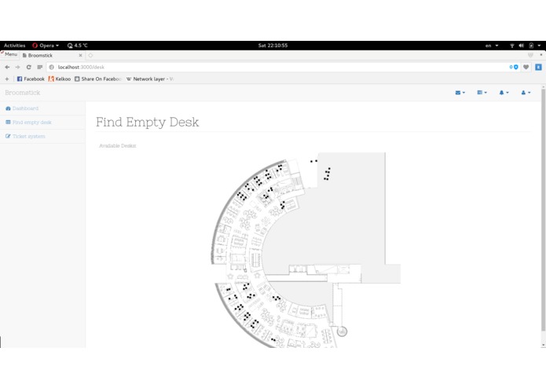Click the blue extension icon beside heart
Image resolution: width=546 pixels, height=388 pixels.
[538, 68]
